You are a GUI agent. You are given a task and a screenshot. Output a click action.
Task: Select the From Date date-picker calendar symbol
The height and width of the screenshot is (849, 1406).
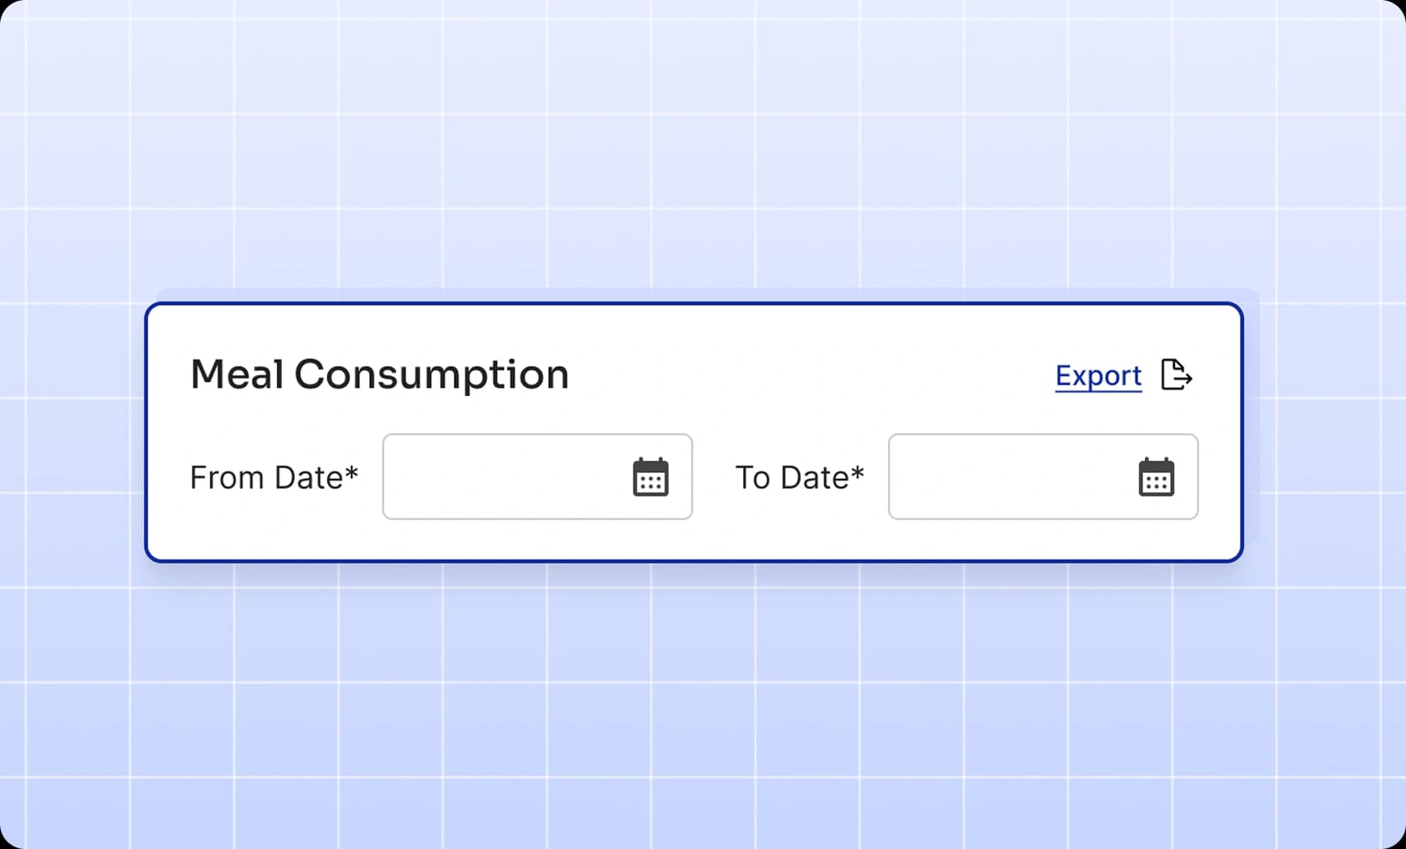[651, 477]
